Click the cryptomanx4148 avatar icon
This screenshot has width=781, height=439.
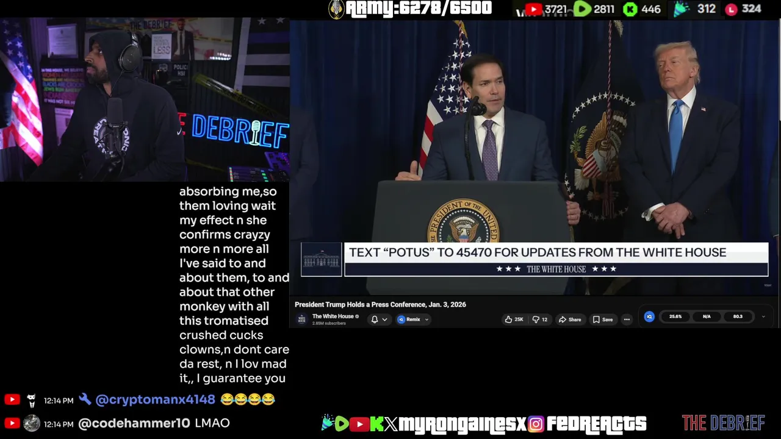(32, 400)
